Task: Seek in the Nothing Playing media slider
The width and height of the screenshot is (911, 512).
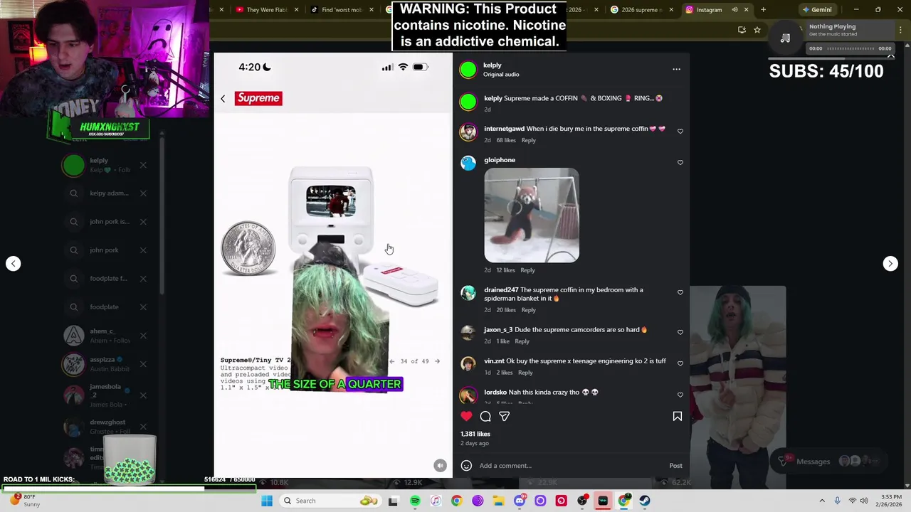Action: (x=852, y=48)
